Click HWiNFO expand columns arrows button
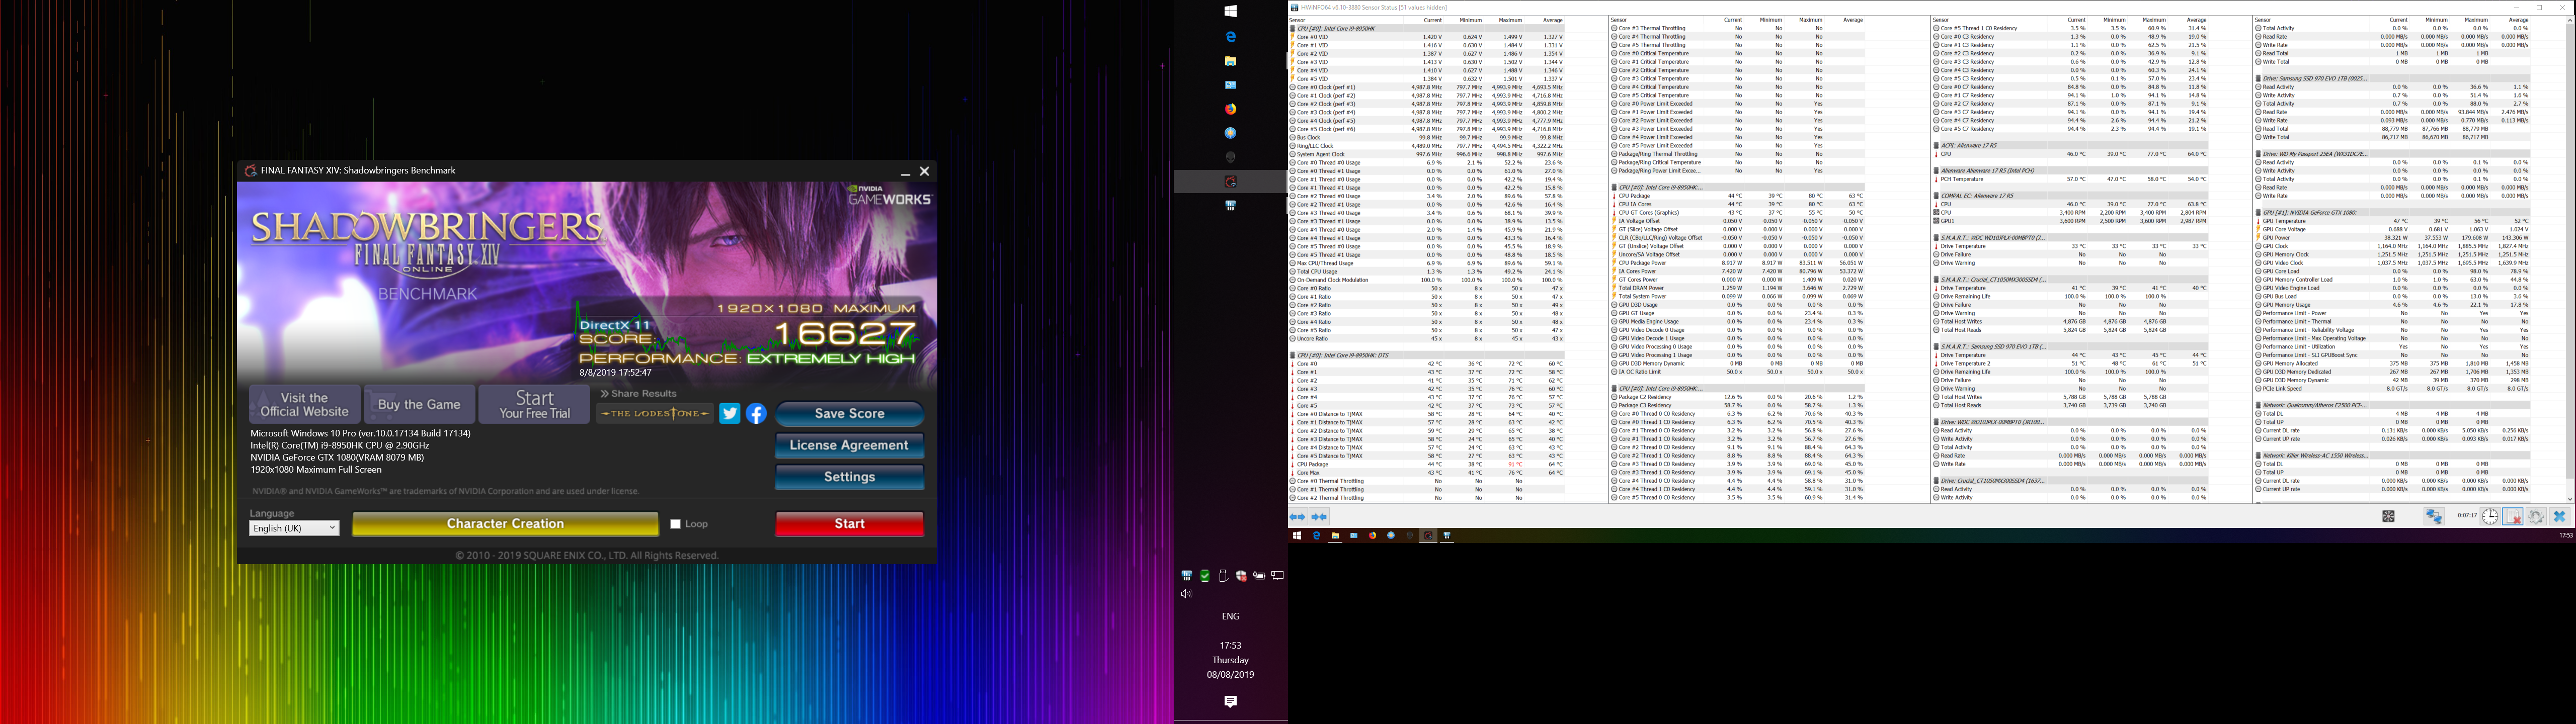Screen dimensions: 2576x724 [x=1297, y=517]
